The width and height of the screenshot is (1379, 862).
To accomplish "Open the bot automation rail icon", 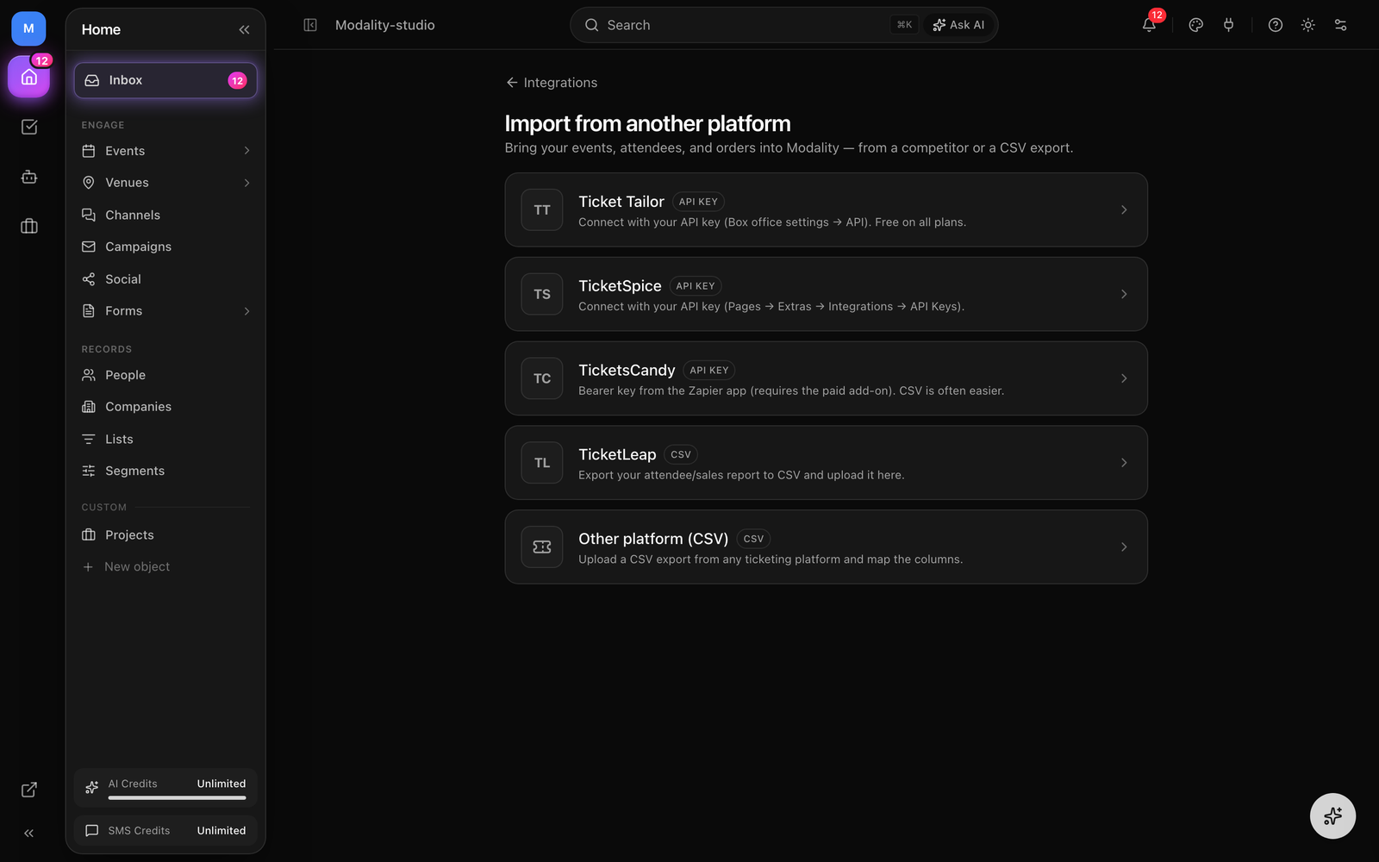I will 28,177.
